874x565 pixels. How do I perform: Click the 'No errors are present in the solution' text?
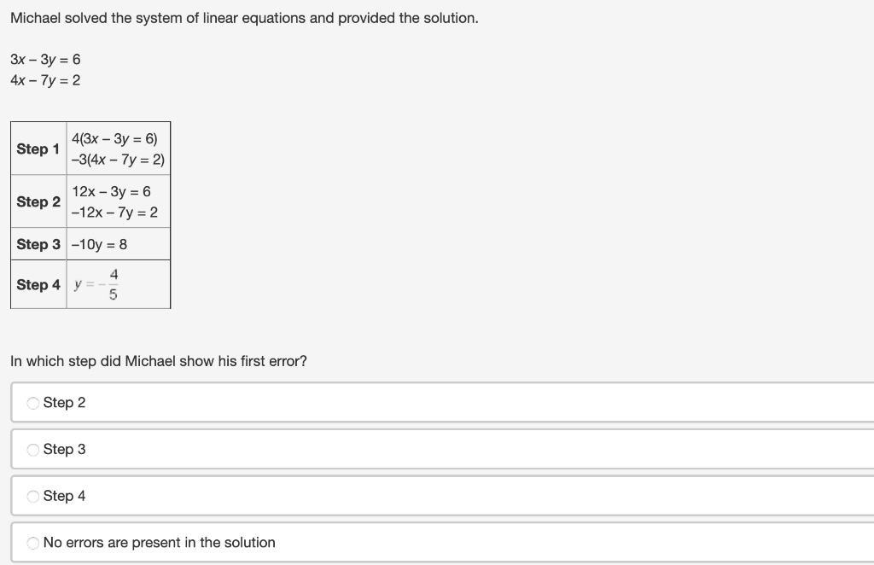click(160, 543)
